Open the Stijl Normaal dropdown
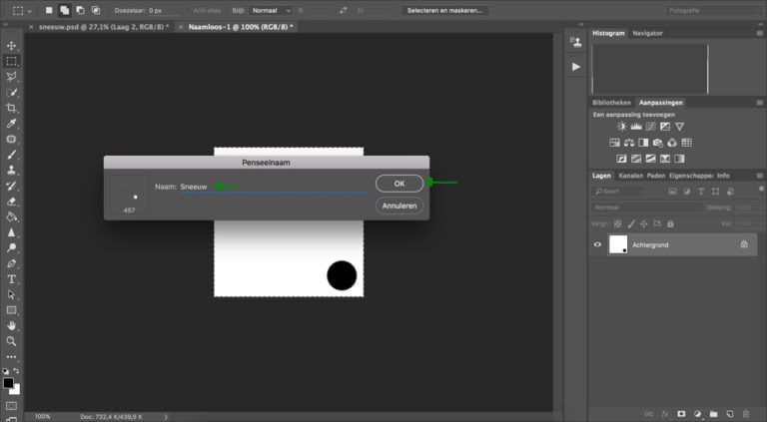This screenshot has width=767, height=422. [x=271, y=10]
